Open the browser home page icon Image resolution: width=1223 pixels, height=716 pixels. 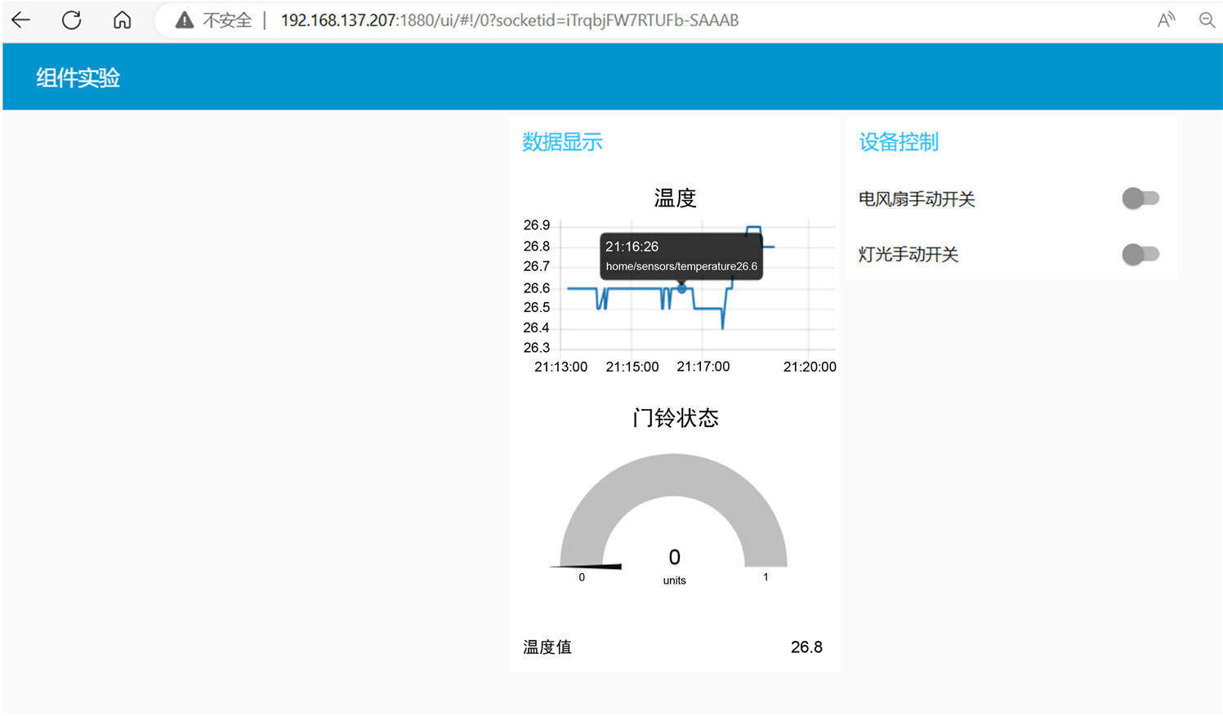tap(122, 20)
